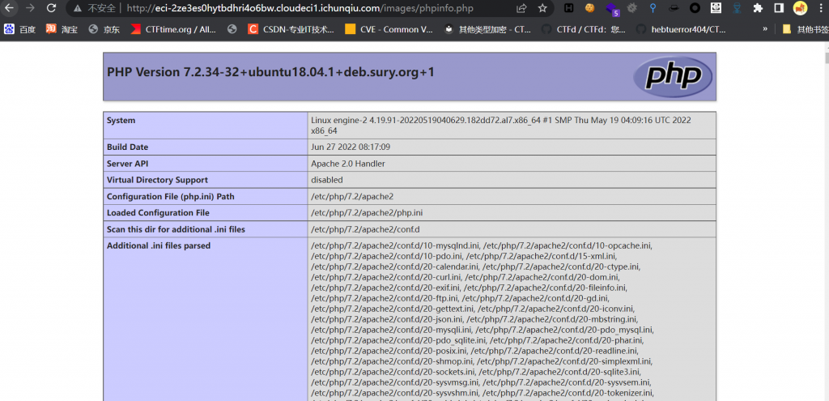Open the Extensions puzzle-piece menu
Viewport: 829px width, 401px height.
[758, 8]
